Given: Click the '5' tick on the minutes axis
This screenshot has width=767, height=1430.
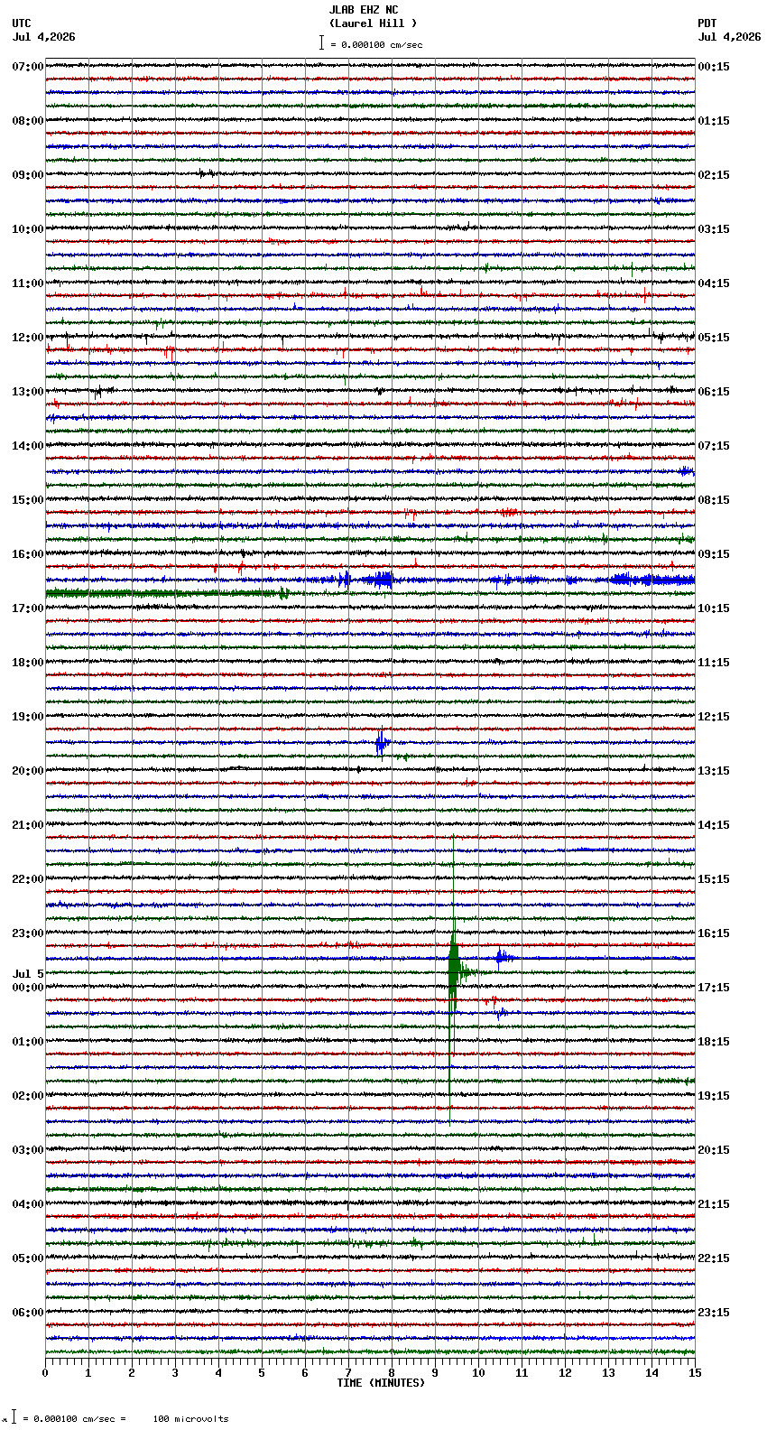Looking at the screenshot, I should tap(262, 1373).
